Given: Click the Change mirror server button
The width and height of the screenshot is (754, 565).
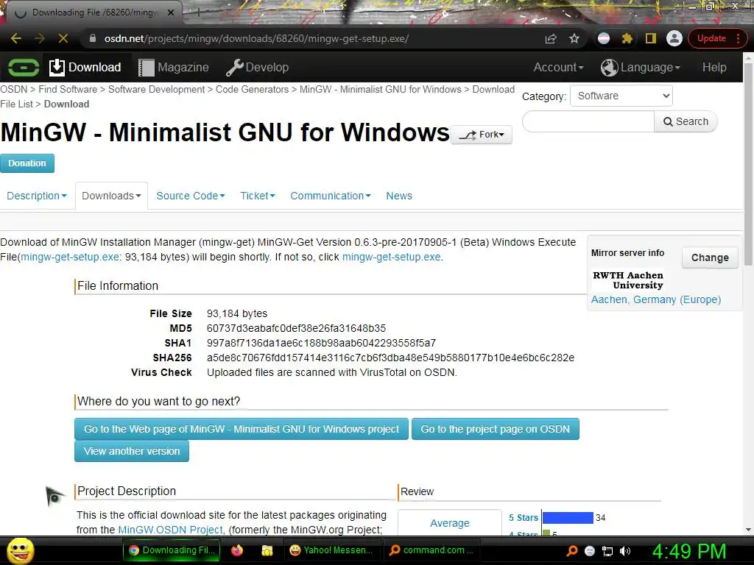Looking at the screenshot, I should (710, 258).
